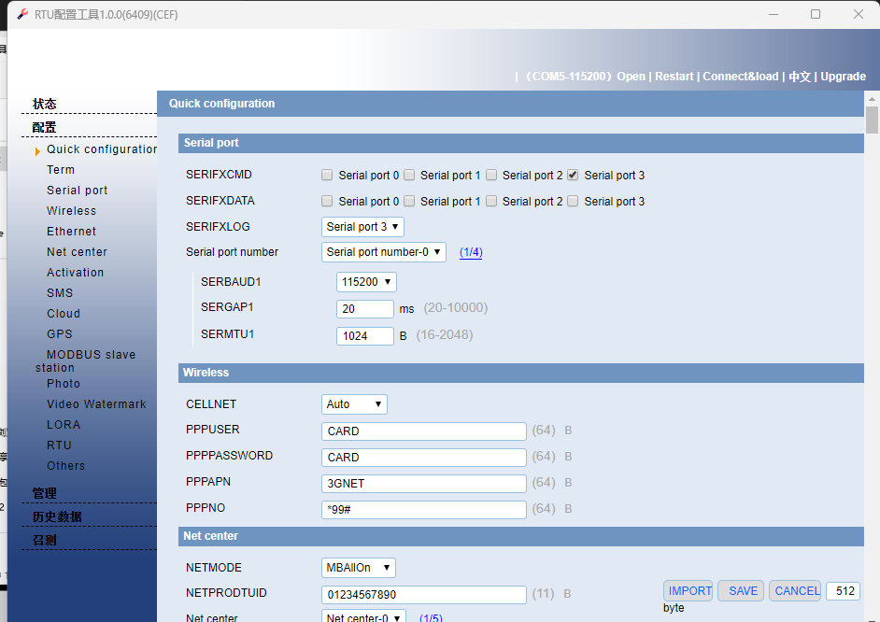Click the SAVE button
The width and height of the screenshot is (880, 622).
742,590
